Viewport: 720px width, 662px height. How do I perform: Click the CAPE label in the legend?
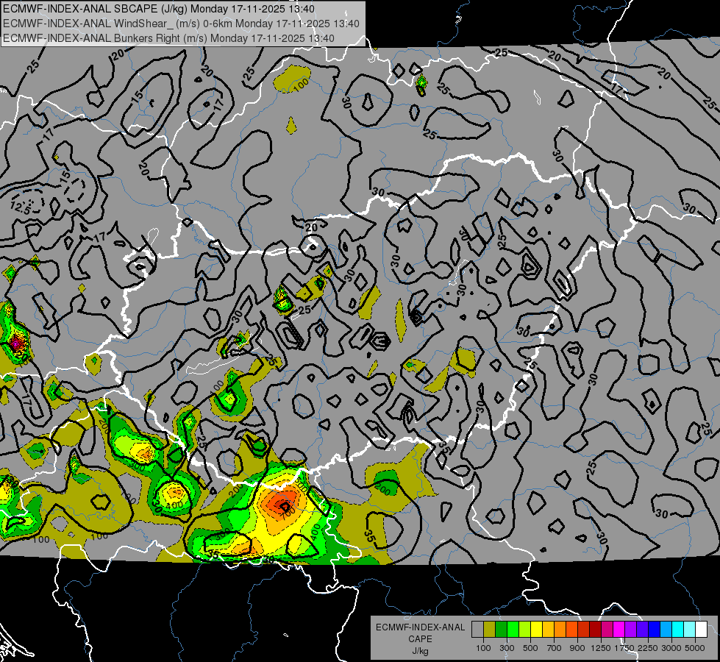[420, 639]
